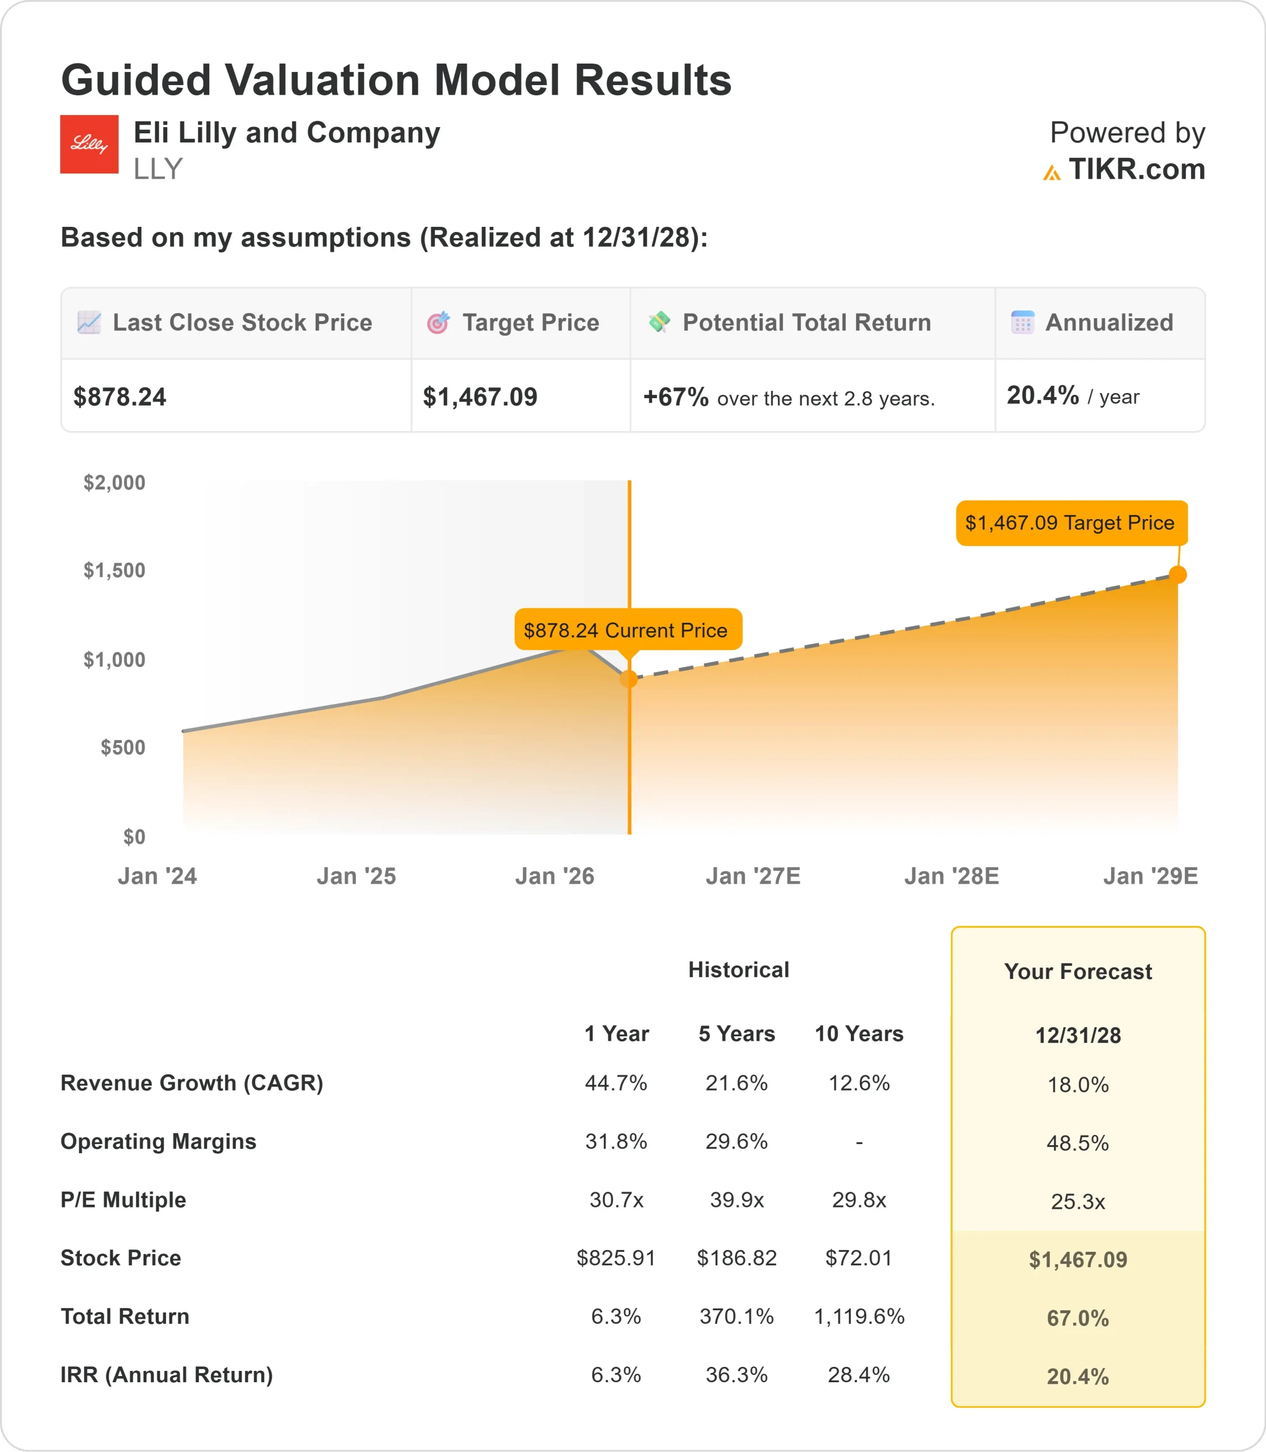
Task: Click the forecast stock price $1,467.09 cell
Action: [x=1078, y=1259]
